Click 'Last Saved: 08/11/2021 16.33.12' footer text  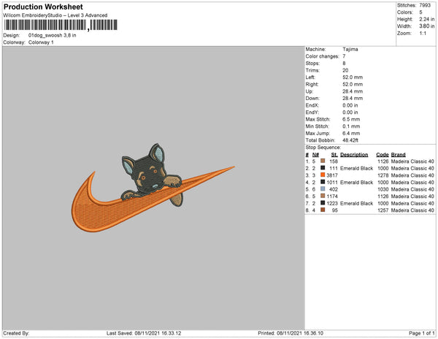[144, 333]
